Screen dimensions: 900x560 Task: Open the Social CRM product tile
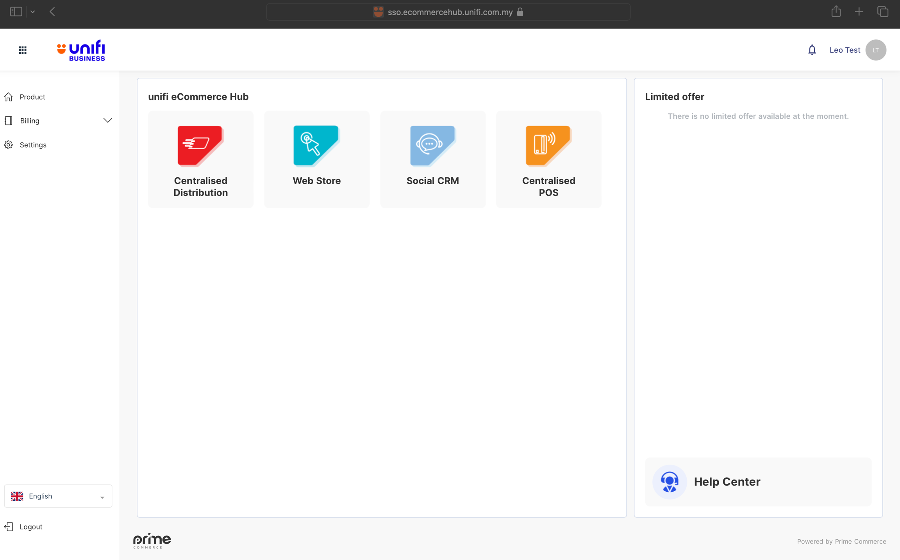(x=432, y=159)
